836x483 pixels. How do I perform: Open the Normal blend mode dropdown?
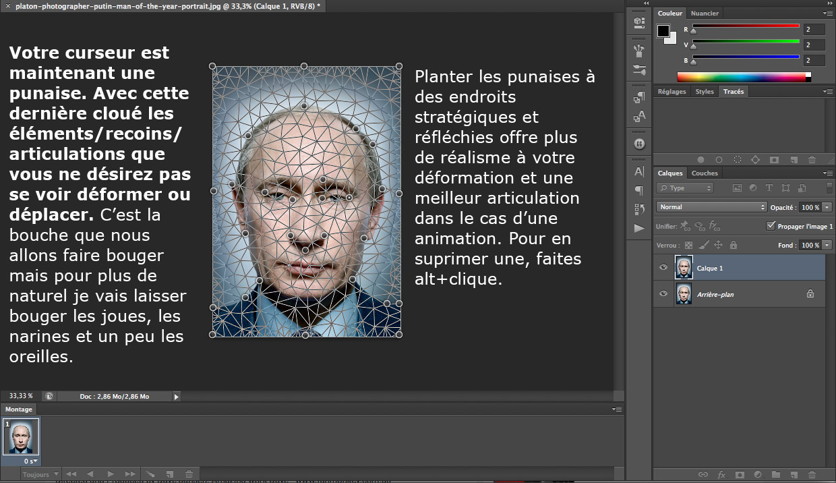tap(711, 207)
